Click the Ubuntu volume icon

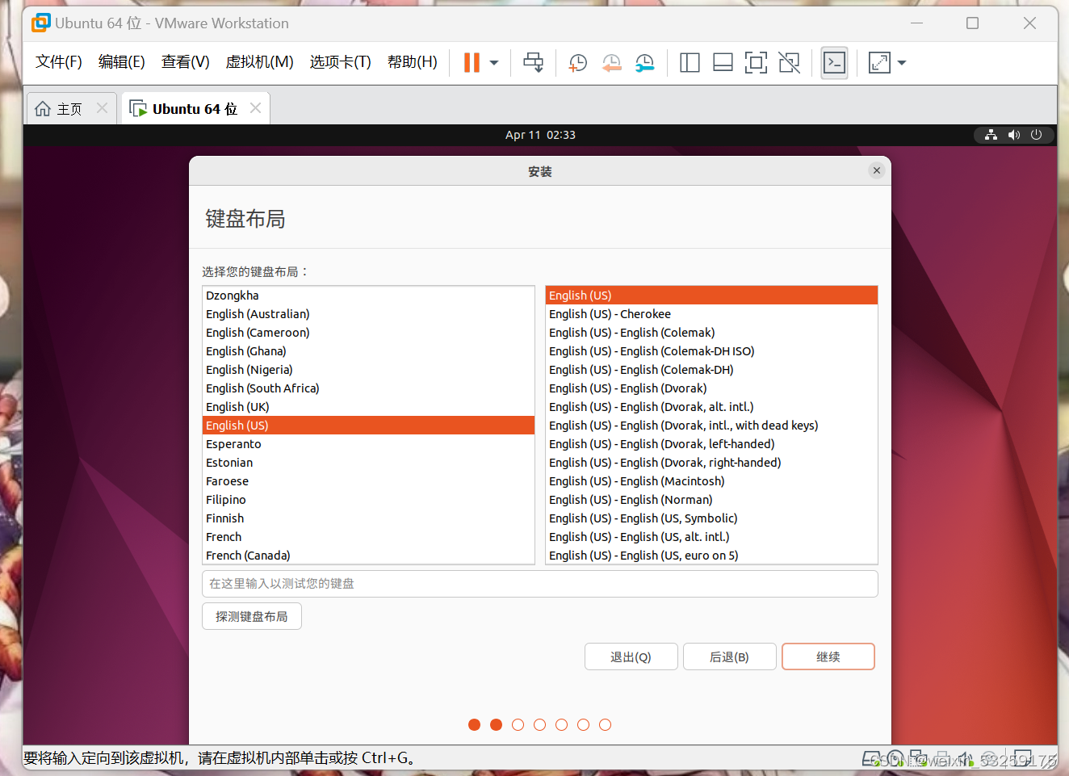1014,135
